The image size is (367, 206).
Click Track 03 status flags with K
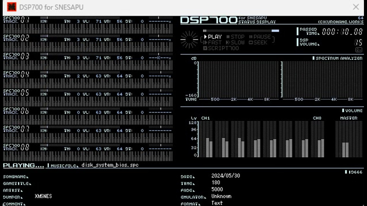[160, 58]
